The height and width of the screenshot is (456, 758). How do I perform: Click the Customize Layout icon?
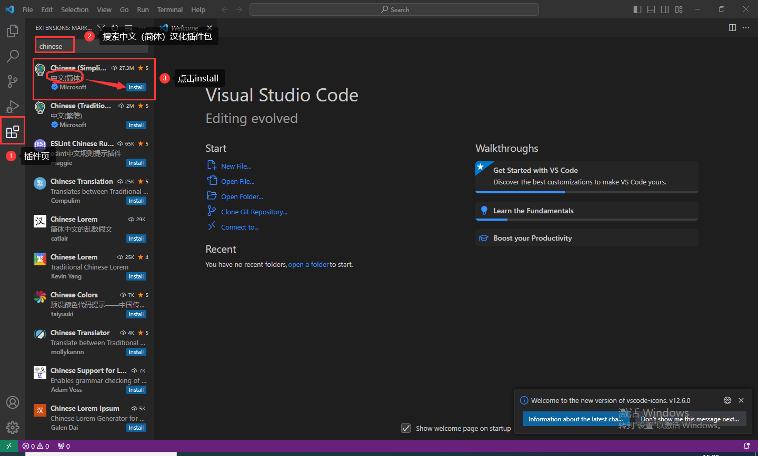(x=679, y=9)
